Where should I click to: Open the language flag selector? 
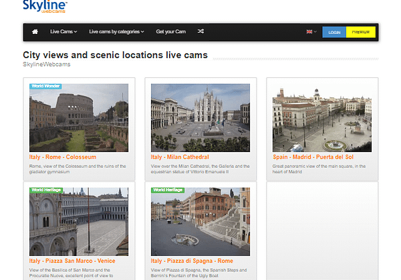pyautogui.click(x=311, y=31)
